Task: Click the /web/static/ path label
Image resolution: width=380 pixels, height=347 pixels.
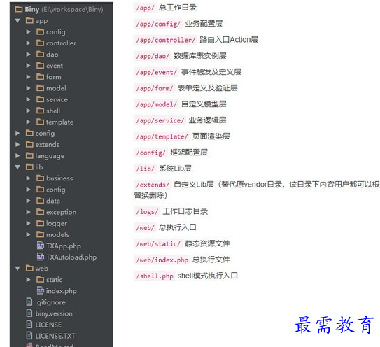Action: (157, 243)
